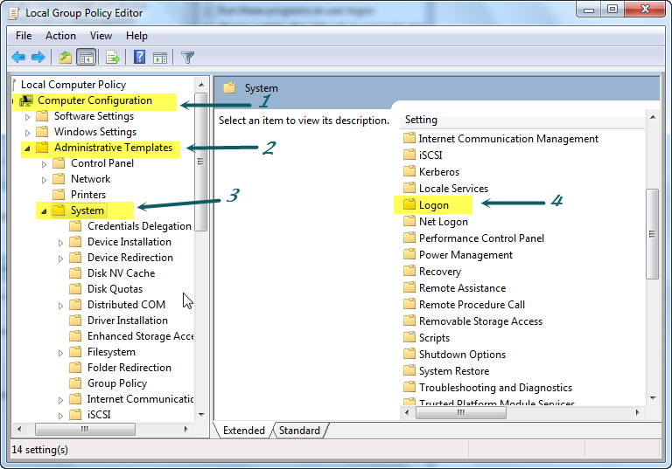Toggle Show/Hide Console Tree toolbar icon
The width and height of the screenshot is (672, 469).
tap(86, 57)
